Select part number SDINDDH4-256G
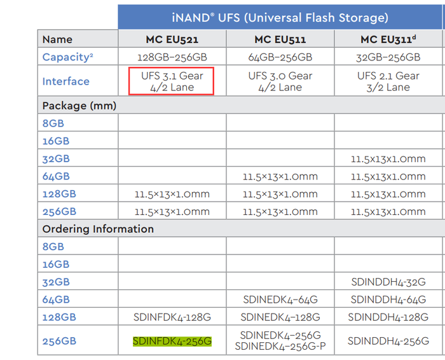The height and width of the screenshot is (360, 445). (x=388, y=342)
